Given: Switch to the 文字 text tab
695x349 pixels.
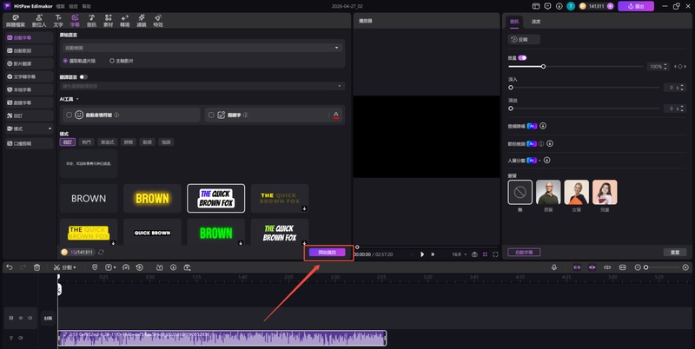Looking at the screenshot, I should [58, 21].
